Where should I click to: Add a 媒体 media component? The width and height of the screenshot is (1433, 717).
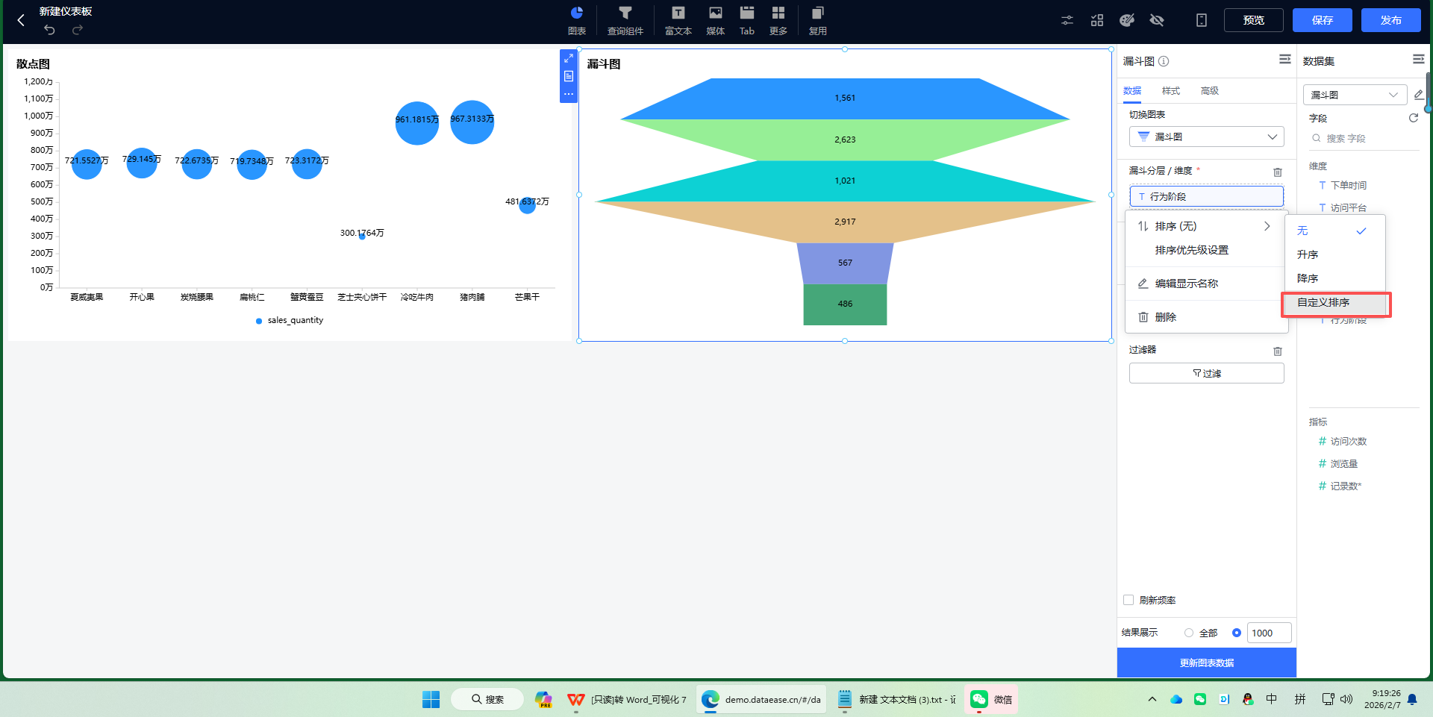(x=716, y=21)
